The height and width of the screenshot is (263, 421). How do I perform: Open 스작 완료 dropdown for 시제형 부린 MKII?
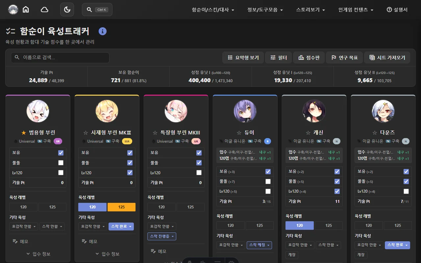(121, 227)
